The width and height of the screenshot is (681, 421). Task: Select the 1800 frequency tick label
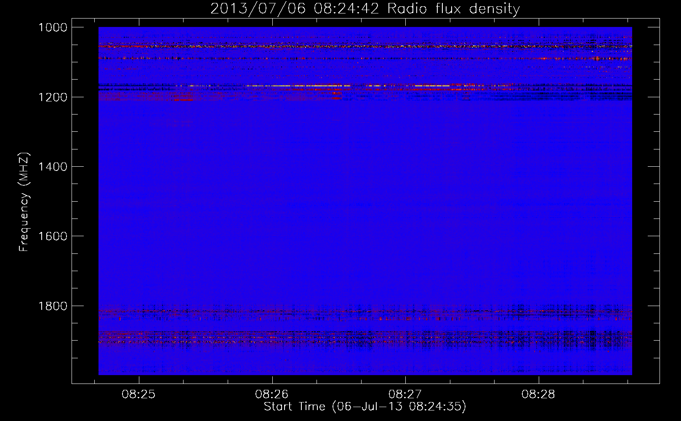tap(53, 306)
